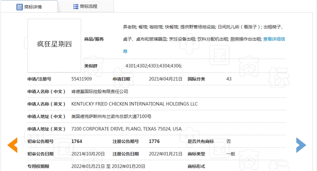Screen dimensions: 317x171
Task: Click the 注册公告日期 label
Action: pyautogui.click(x=126, y=154)
